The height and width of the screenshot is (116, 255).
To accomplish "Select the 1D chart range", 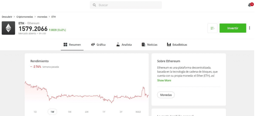I will coord(35,112).
